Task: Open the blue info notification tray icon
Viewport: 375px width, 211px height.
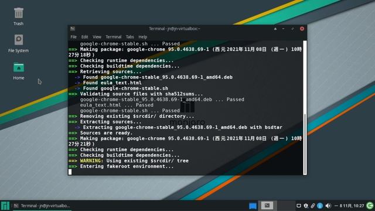Action: tap(320, 206)
